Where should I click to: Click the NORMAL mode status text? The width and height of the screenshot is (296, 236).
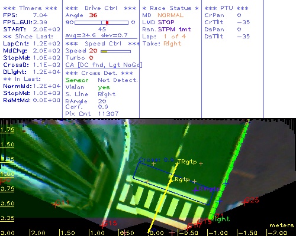pos(170,15)
